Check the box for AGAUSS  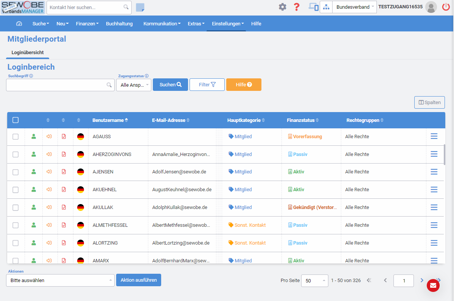click(x=16, y=137)
